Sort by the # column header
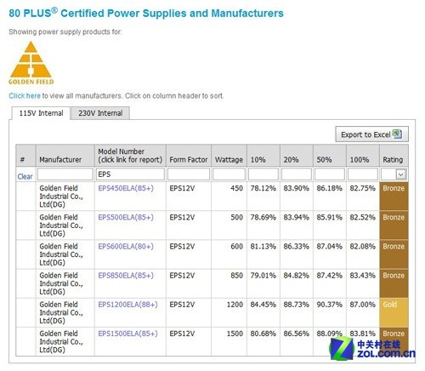This screenshot has height=371, width=425. click(25, 156)
